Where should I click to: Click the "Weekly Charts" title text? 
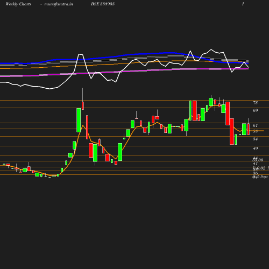[18, 4]
